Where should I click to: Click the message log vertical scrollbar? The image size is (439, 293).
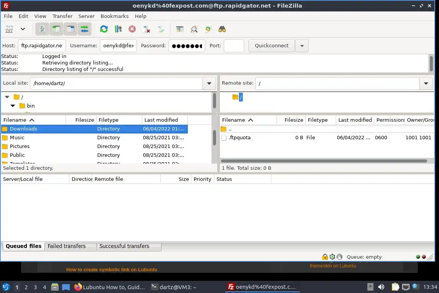pyautogui.click(x=431, y=64)
